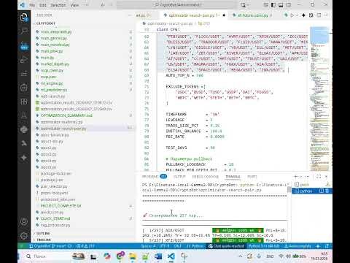350x263 pixels.
Task: Split the editor to the right
Action: 319,15
